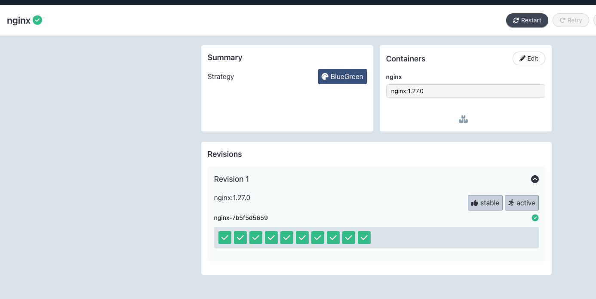Select the fourth pod check icon
596x299 pixels.
coord(271,238)
